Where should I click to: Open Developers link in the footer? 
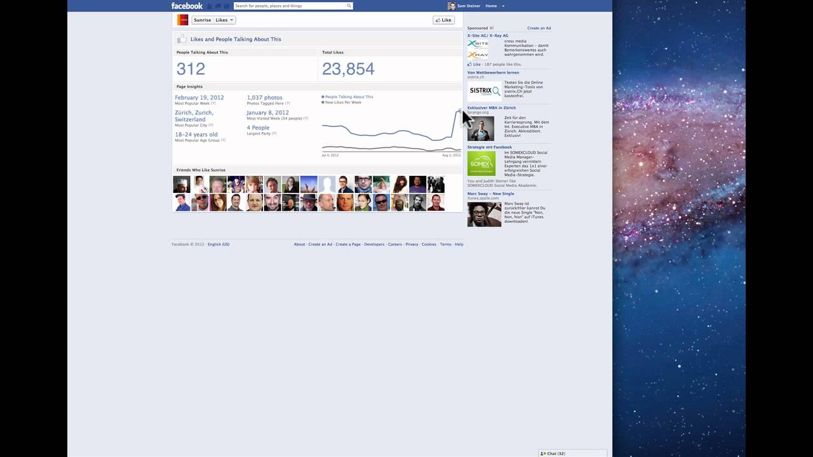[x=374, y=244]
